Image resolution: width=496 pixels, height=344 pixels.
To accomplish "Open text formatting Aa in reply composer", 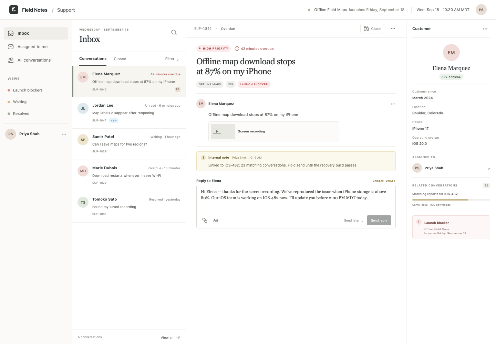I will coord(216,220).
